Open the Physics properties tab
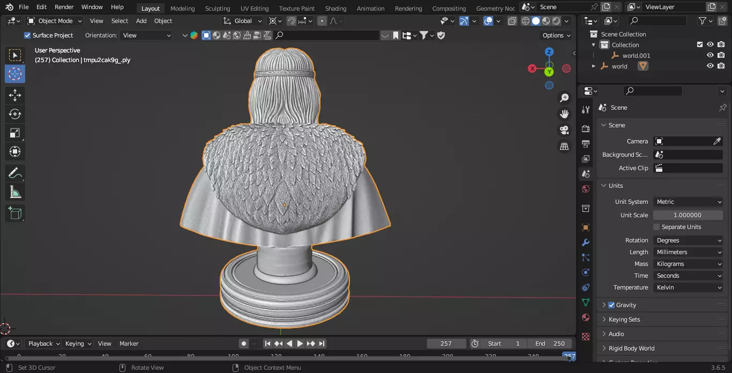Image resolution: width=732 pixels, height=373 pixels. point(586,272)
